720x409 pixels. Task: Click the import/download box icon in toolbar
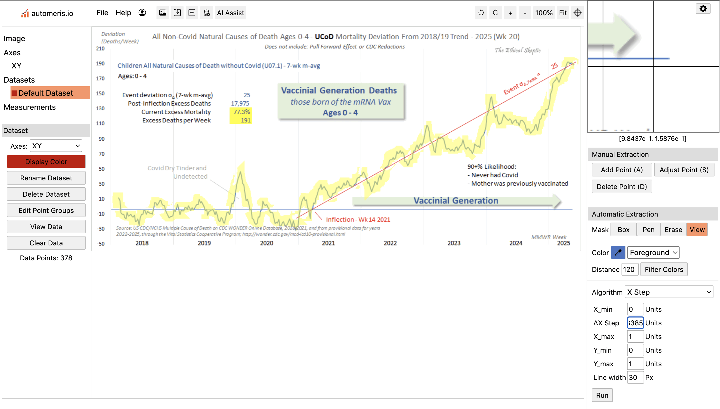(177, 13)
